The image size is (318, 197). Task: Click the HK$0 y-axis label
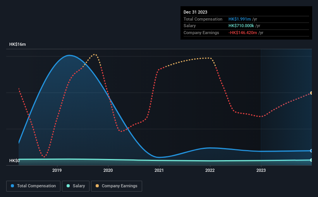click(14, 161)
